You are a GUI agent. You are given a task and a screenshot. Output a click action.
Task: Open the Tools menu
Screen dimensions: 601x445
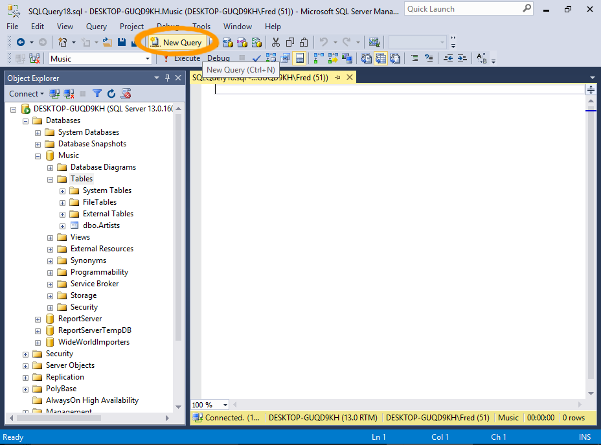[x=201, y=27]
